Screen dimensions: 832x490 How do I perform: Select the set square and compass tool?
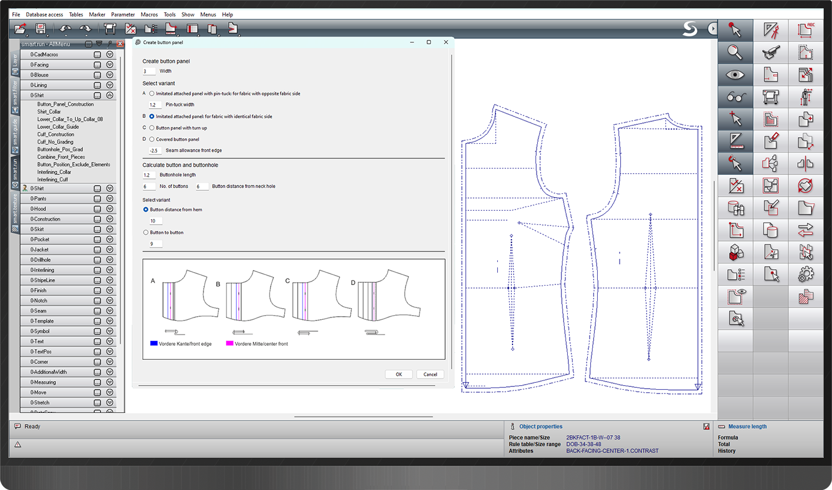(x=771, y=30)
